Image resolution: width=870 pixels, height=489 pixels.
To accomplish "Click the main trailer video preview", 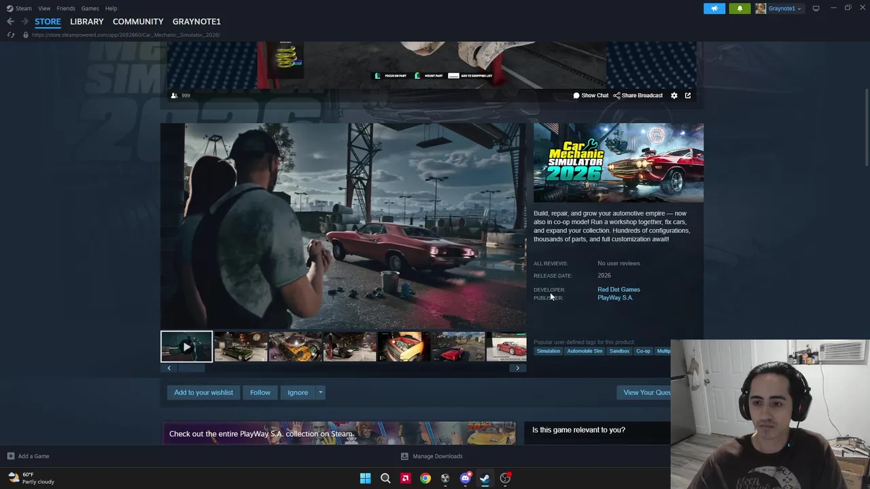I will pyautogui.click(x=343, y=225).
